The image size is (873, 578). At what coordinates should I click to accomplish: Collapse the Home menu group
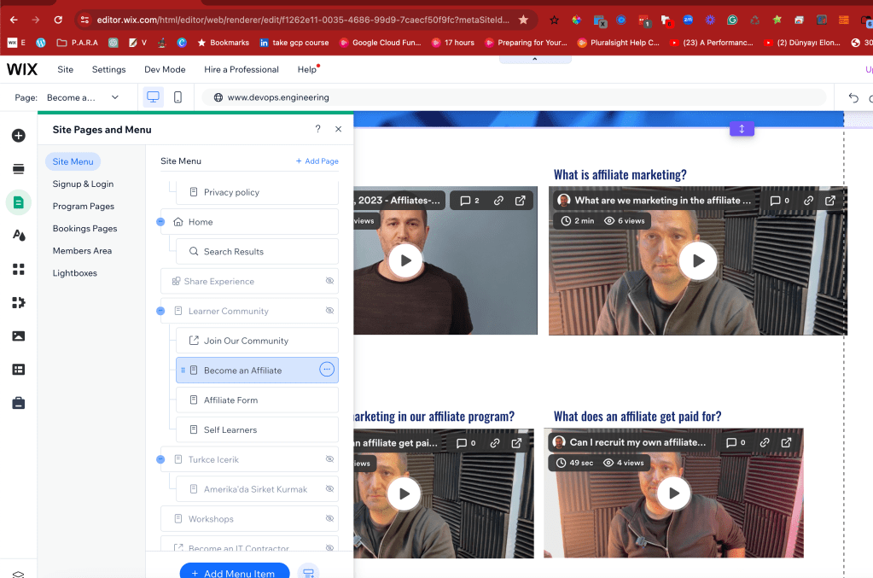point(160,222)
